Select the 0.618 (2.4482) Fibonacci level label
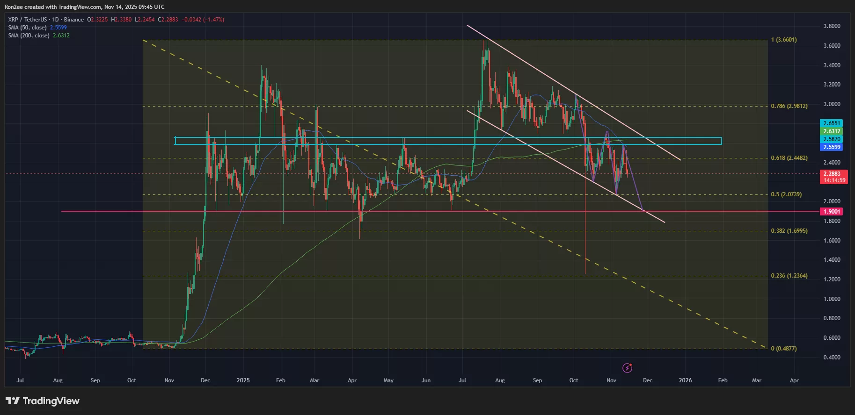 click(x=789, y=158)
